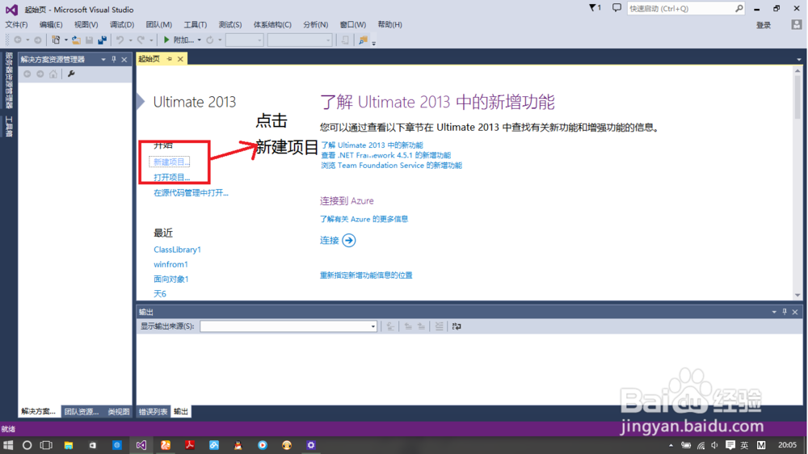Click the Connect arrow circle icon
Image resolution: width=808 pixels, height=454 pixels.
click(349, 240)
